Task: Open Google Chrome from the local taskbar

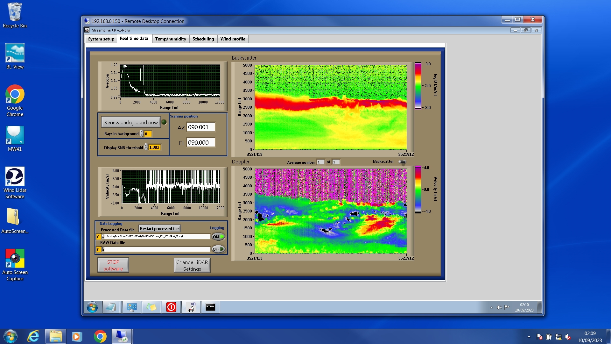Action: [x=100, y=336]
